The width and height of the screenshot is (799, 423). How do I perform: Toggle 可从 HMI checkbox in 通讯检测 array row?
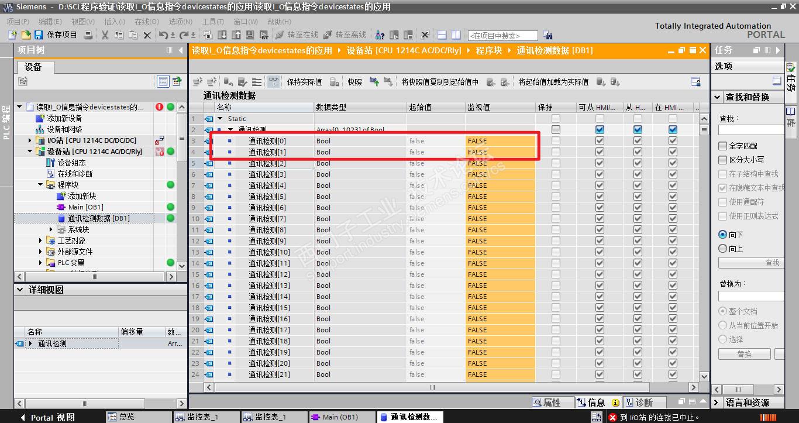600,130
